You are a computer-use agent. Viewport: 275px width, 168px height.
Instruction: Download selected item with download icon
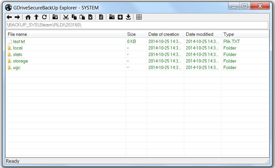coord(129,17)
